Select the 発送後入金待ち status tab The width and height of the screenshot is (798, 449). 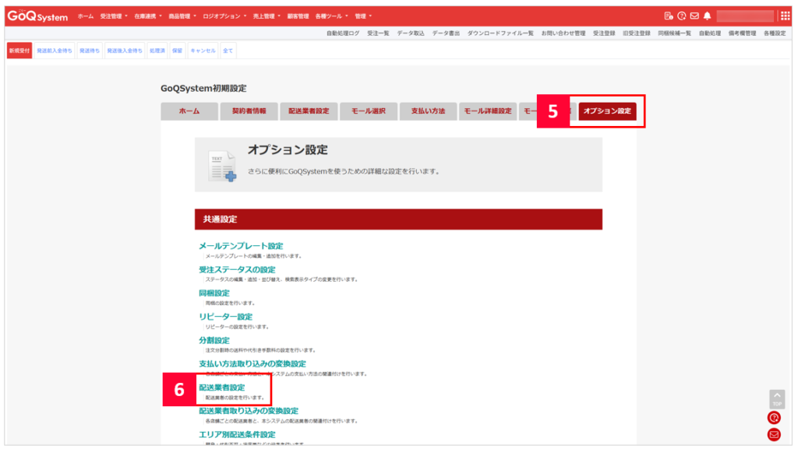point(125,51)
